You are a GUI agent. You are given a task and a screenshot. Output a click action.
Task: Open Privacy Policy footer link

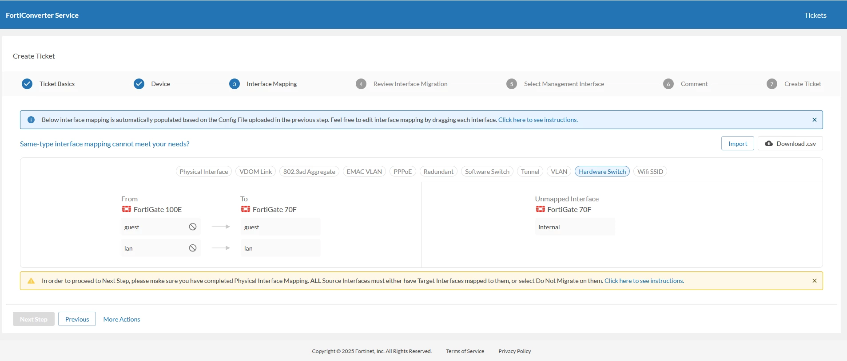(515, 351)
